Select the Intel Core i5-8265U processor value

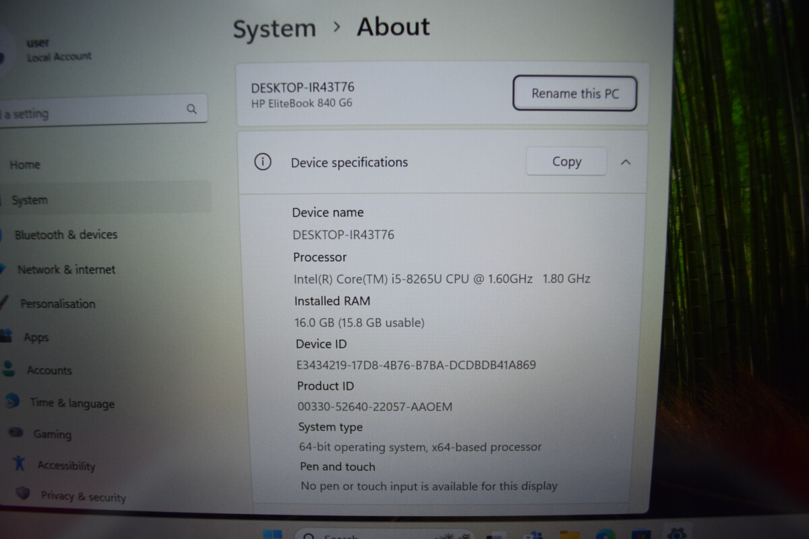442,278
